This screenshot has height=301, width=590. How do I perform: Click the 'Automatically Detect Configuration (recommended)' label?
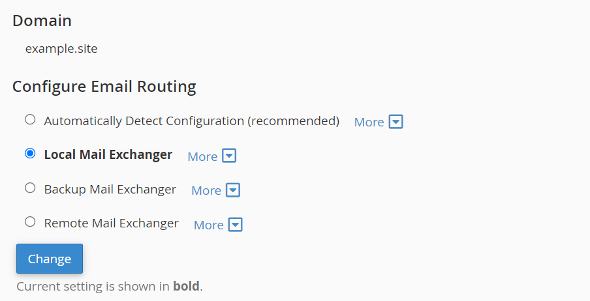pyautogui.click(x=192, y=121)
